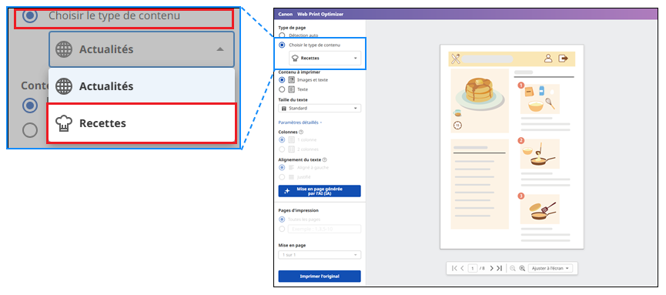The width and height of the screenshot is (666, 295).
Task: Choose Actualités from the enlarged dropdown list
Action: [x=142, y=86]
